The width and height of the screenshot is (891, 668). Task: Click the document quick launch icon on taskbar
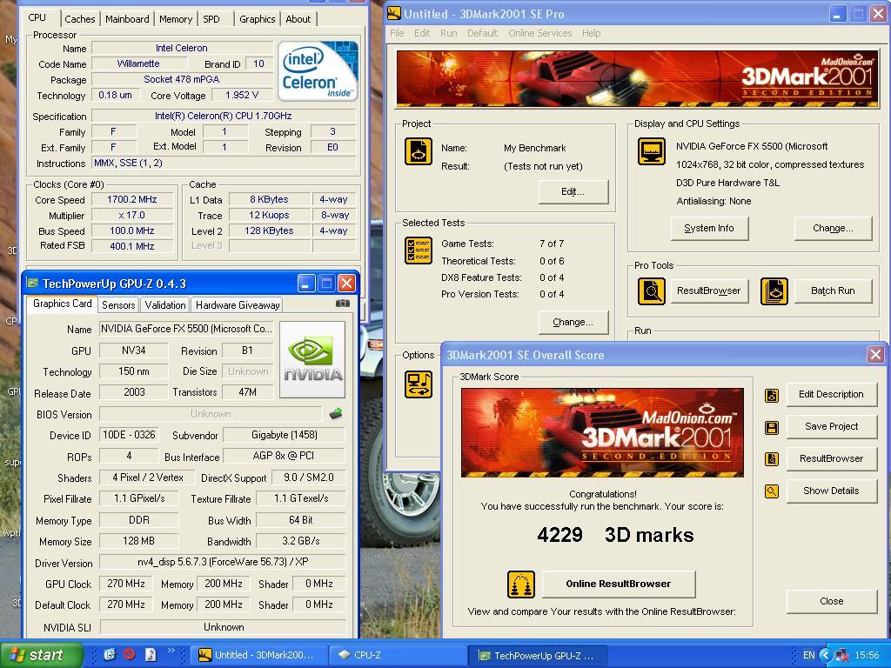(x=150, y=654)
